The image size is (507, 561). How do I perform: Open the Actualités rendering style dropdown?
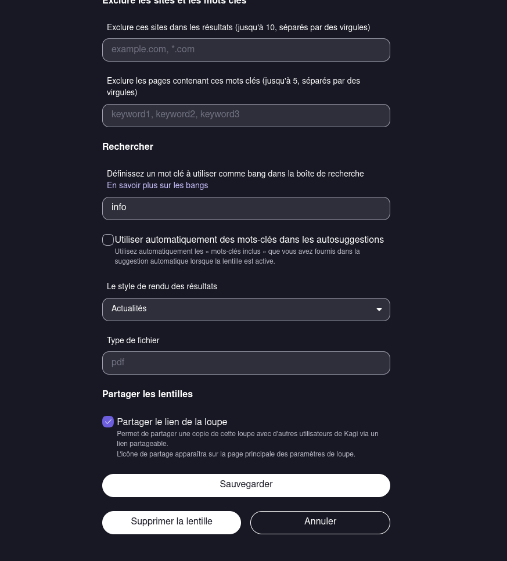point(246,310)
